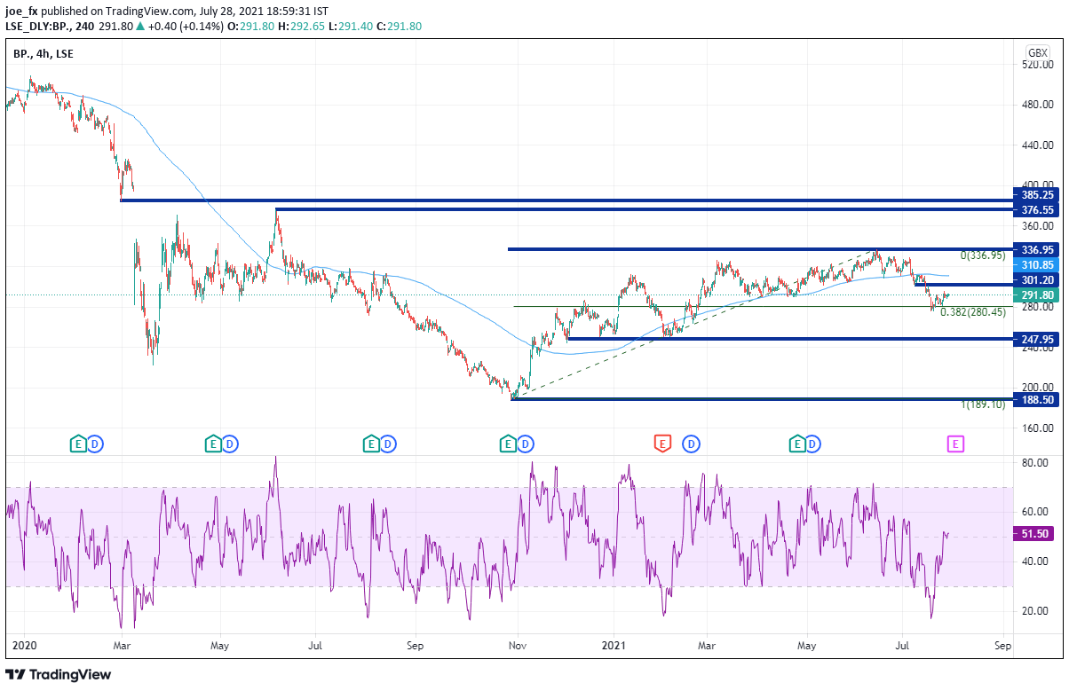This screenshot has height=691, width=1069.
Task: Click the 160.00 price axis value
Action: click(1037, 428)
